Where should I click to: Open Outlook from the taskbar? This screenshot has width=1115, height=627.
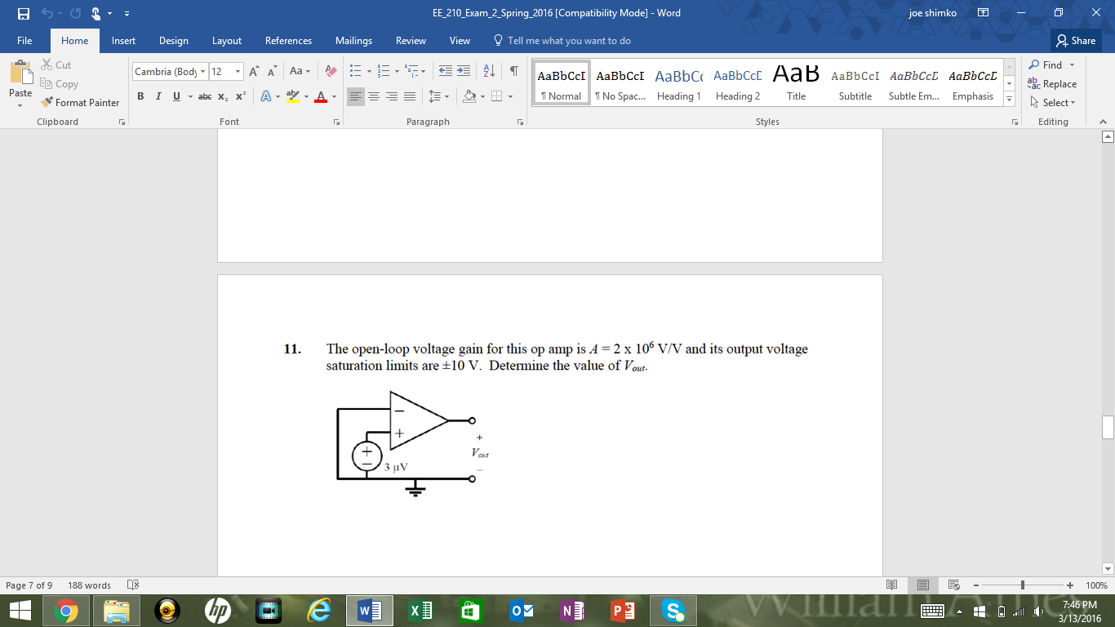(521, 610)
